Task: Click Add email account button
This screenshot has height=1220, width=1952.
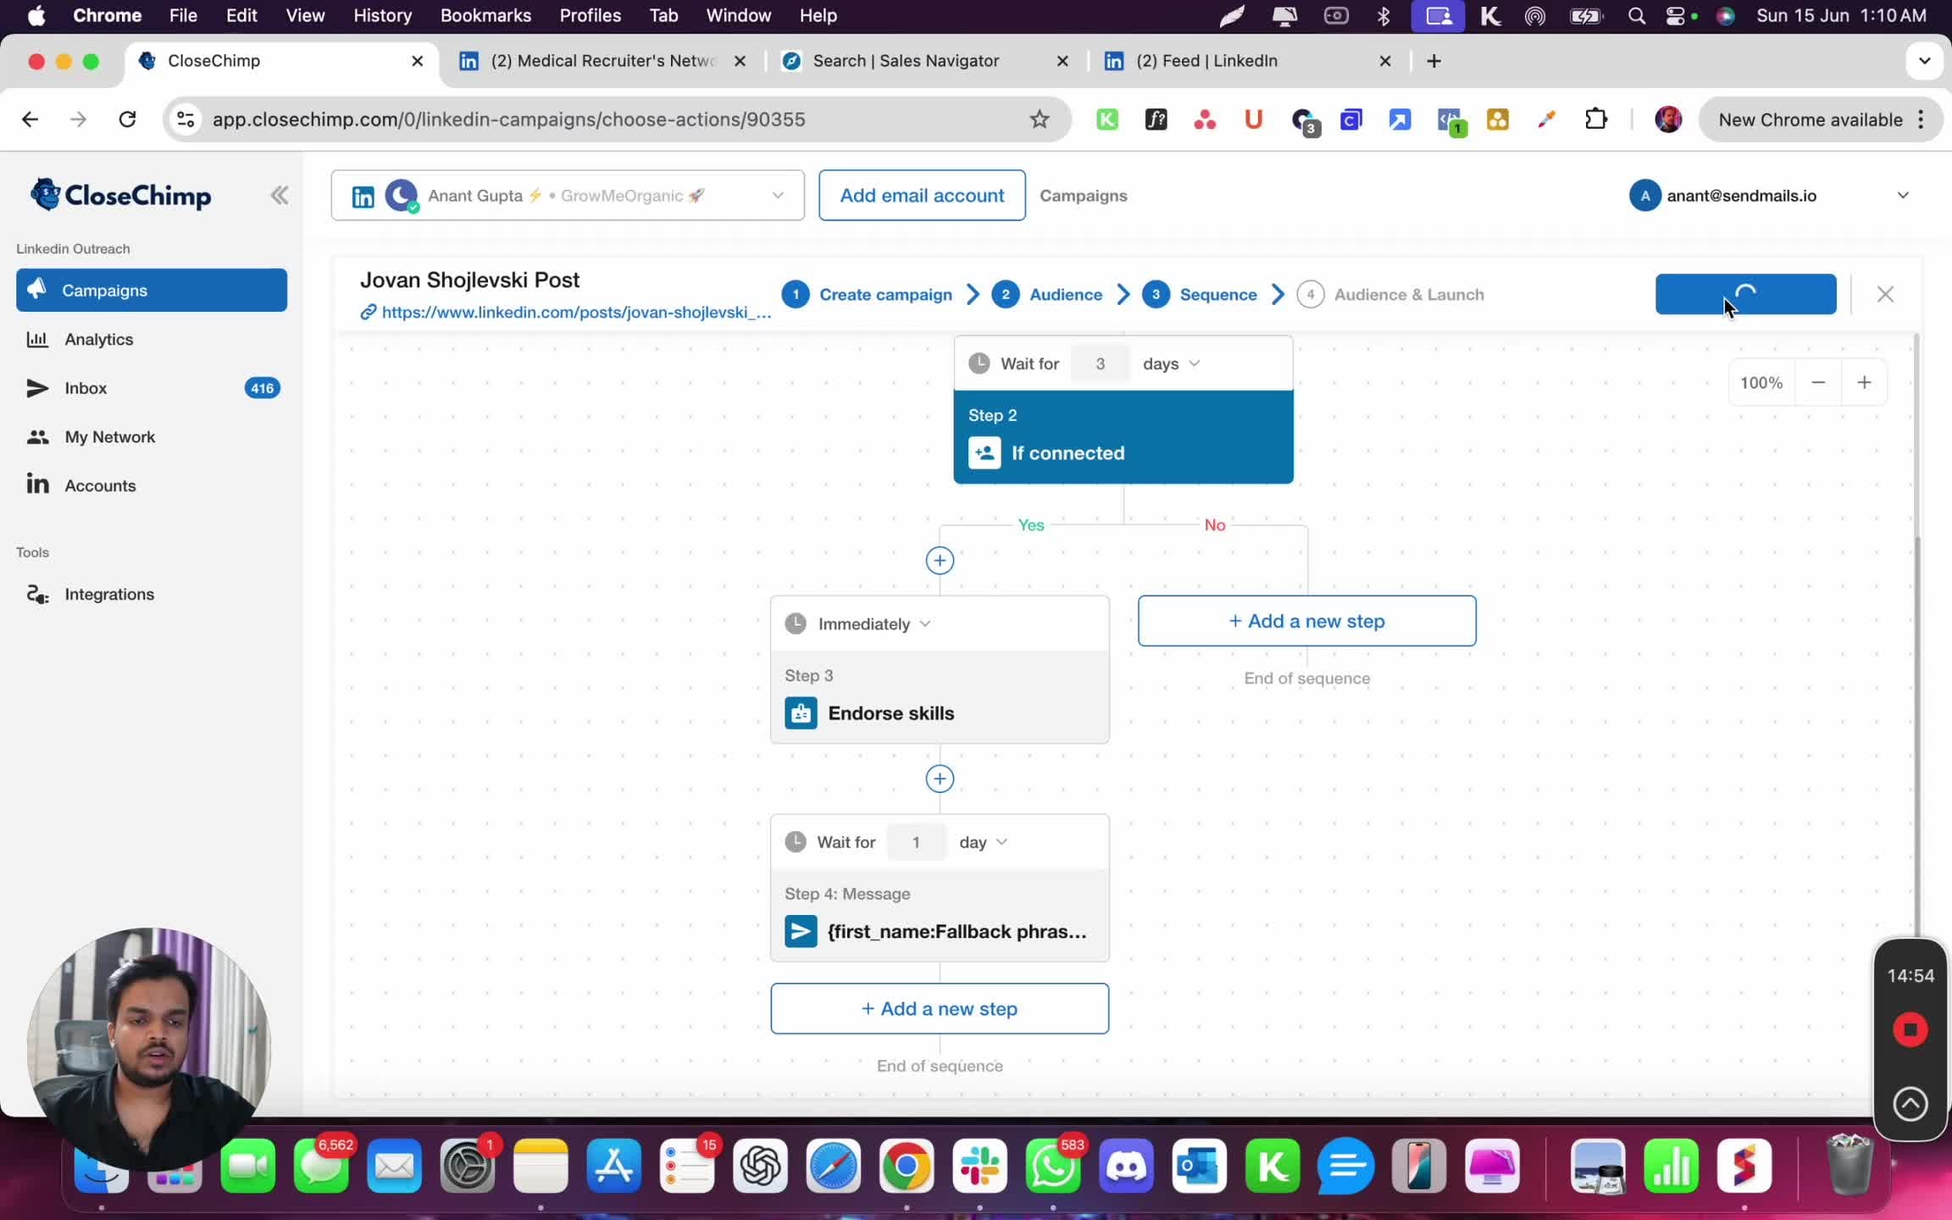Action: (922, 196)
